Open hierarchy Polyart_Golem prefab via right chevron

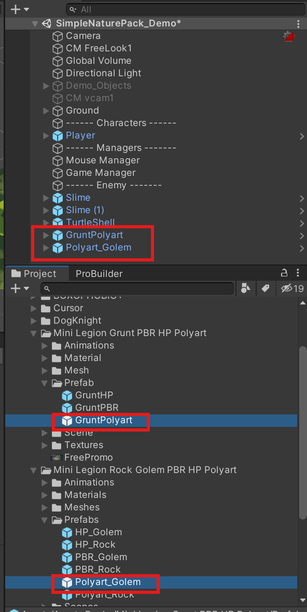[301, 248]
